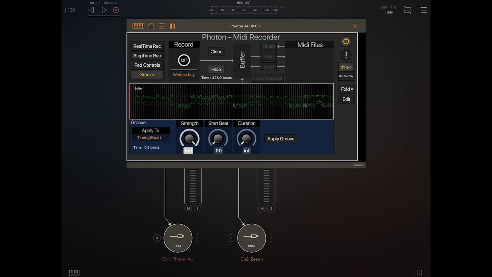Click the Ch2 volume fader
This screenshot has width=492, height=277.
(267, 185)
